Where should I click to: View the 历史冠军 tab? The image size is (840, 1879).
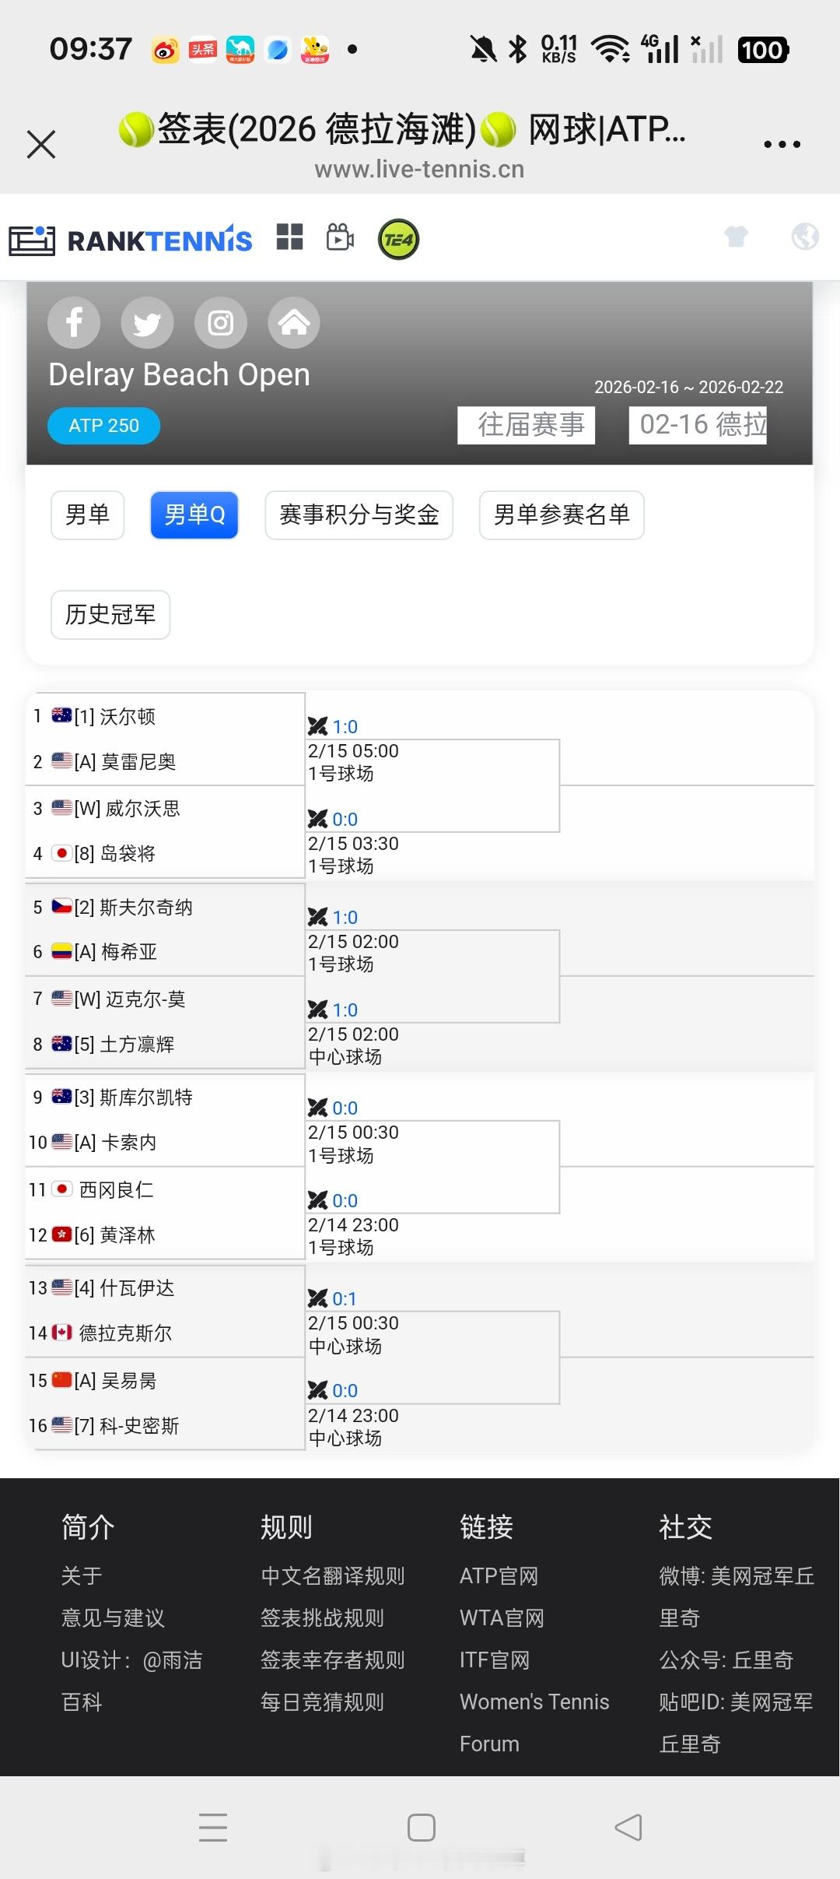110,615
